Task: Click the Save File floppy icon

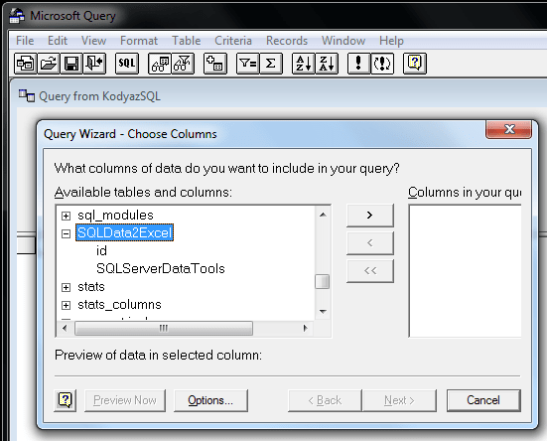Action: pos(71,64)
